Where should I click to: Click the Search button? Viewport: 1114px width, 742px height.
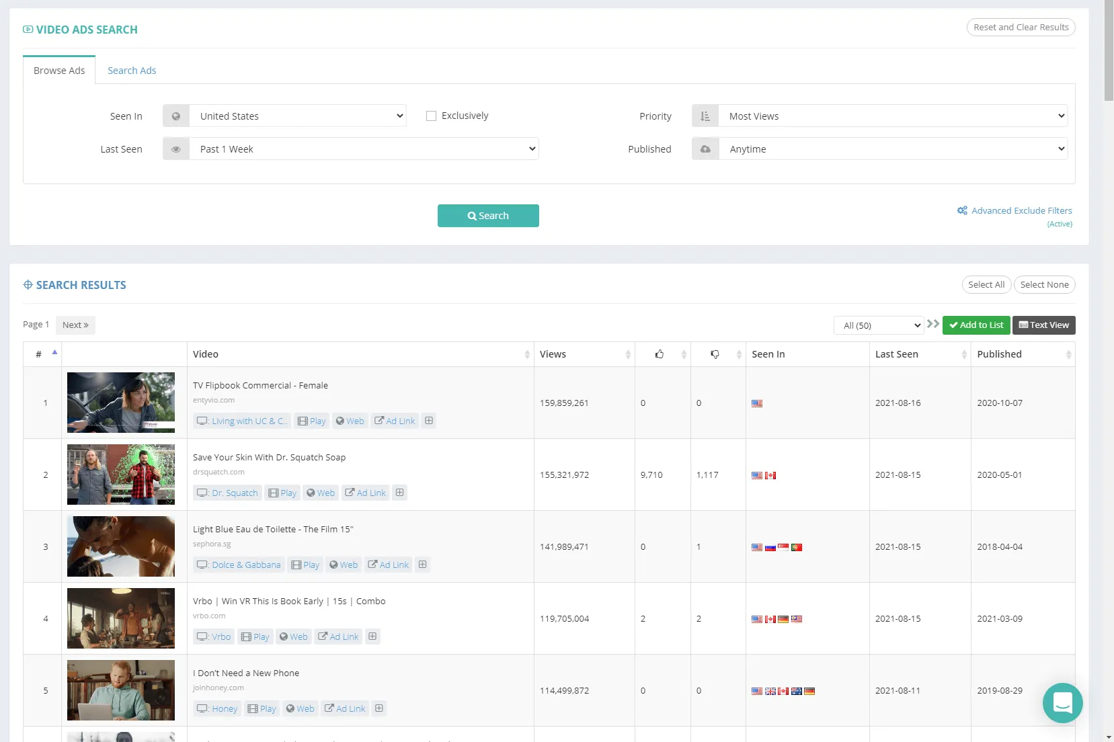488,216
